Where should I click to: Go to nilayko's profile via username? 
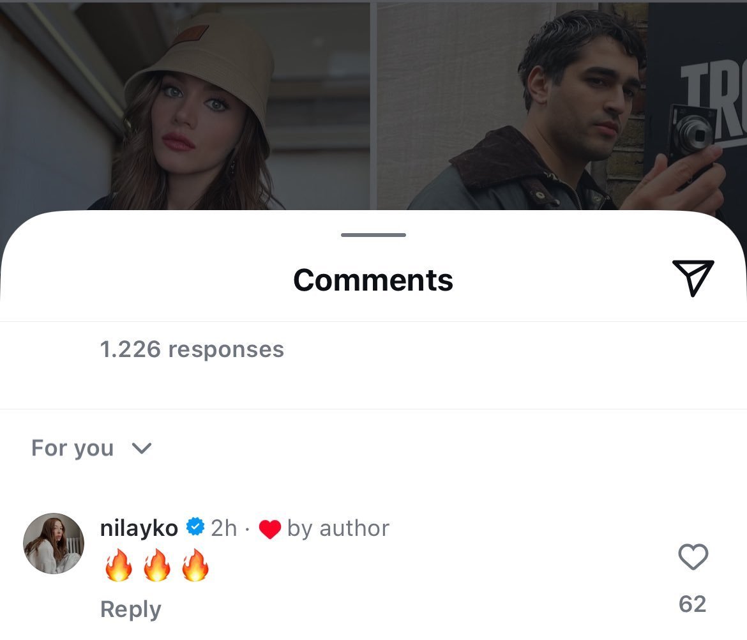click(x=139, y=528)
